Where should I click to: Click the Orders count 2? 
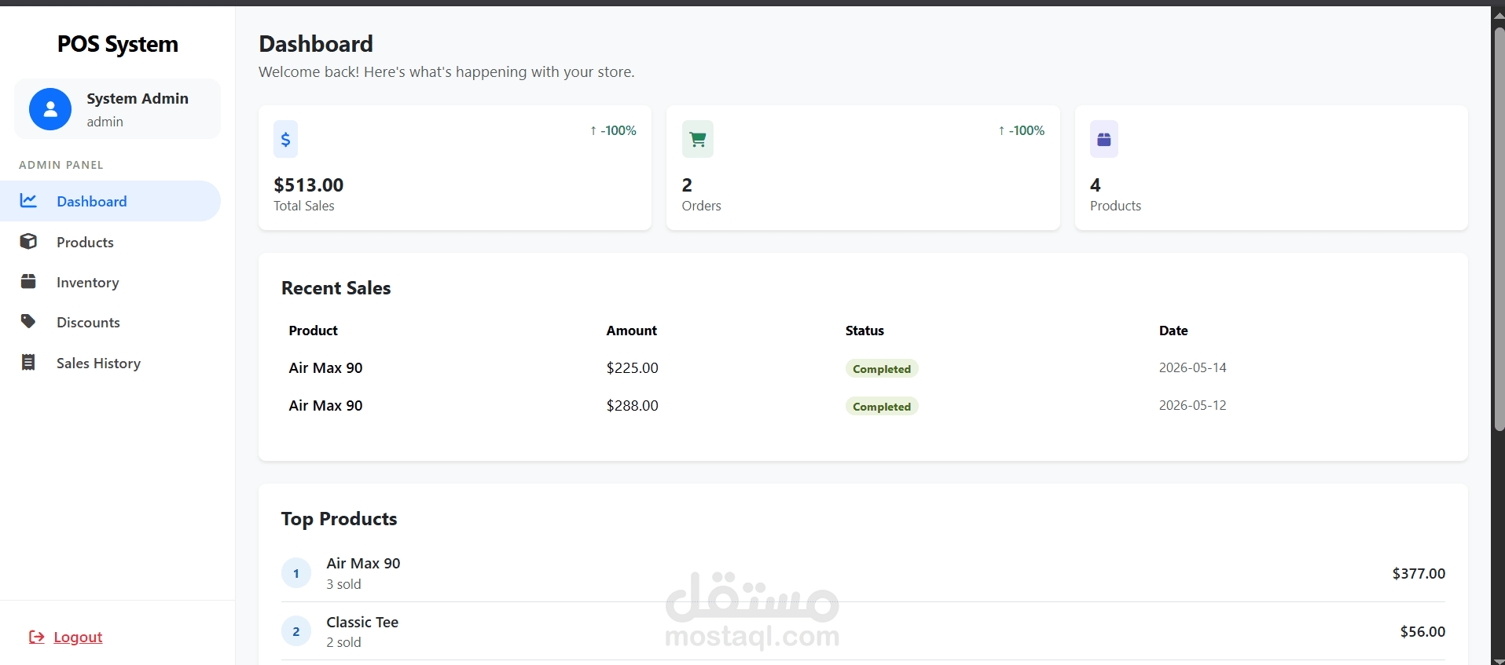(x=687, y=185)
